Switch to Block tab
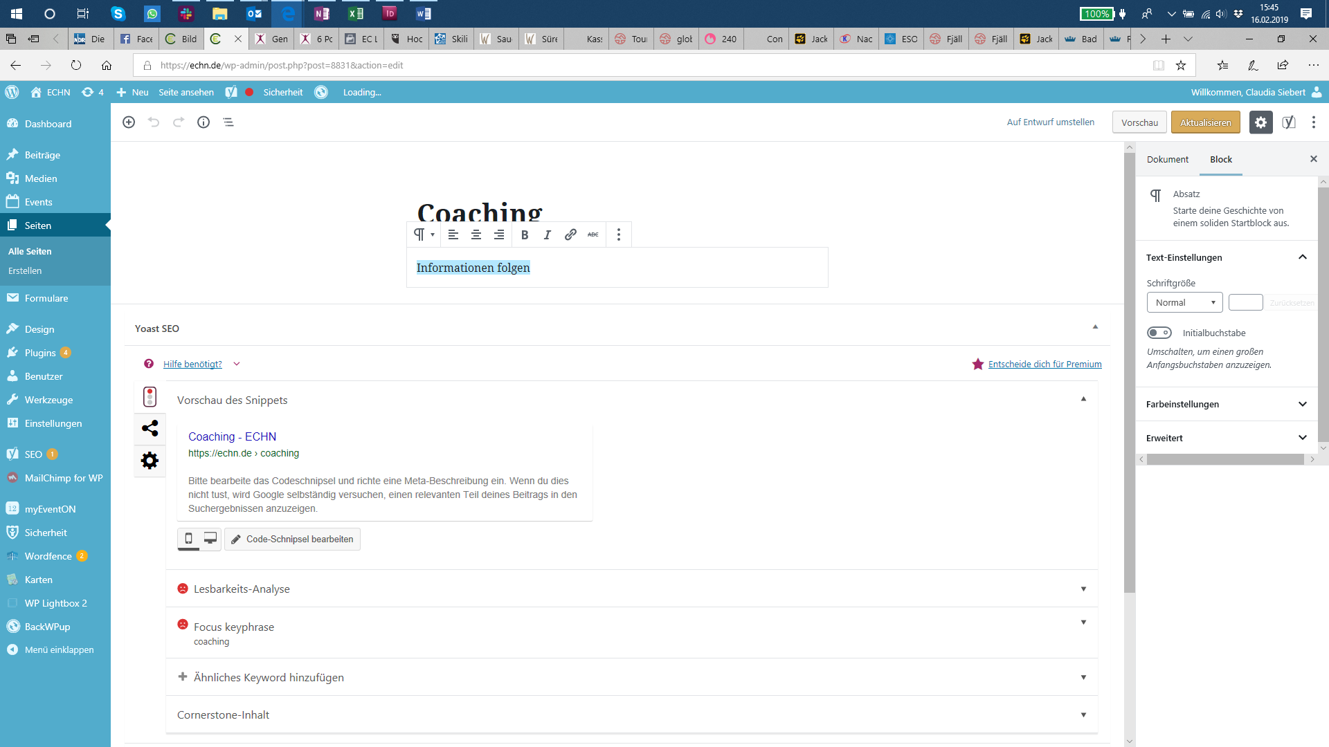 pos(1220,159)
